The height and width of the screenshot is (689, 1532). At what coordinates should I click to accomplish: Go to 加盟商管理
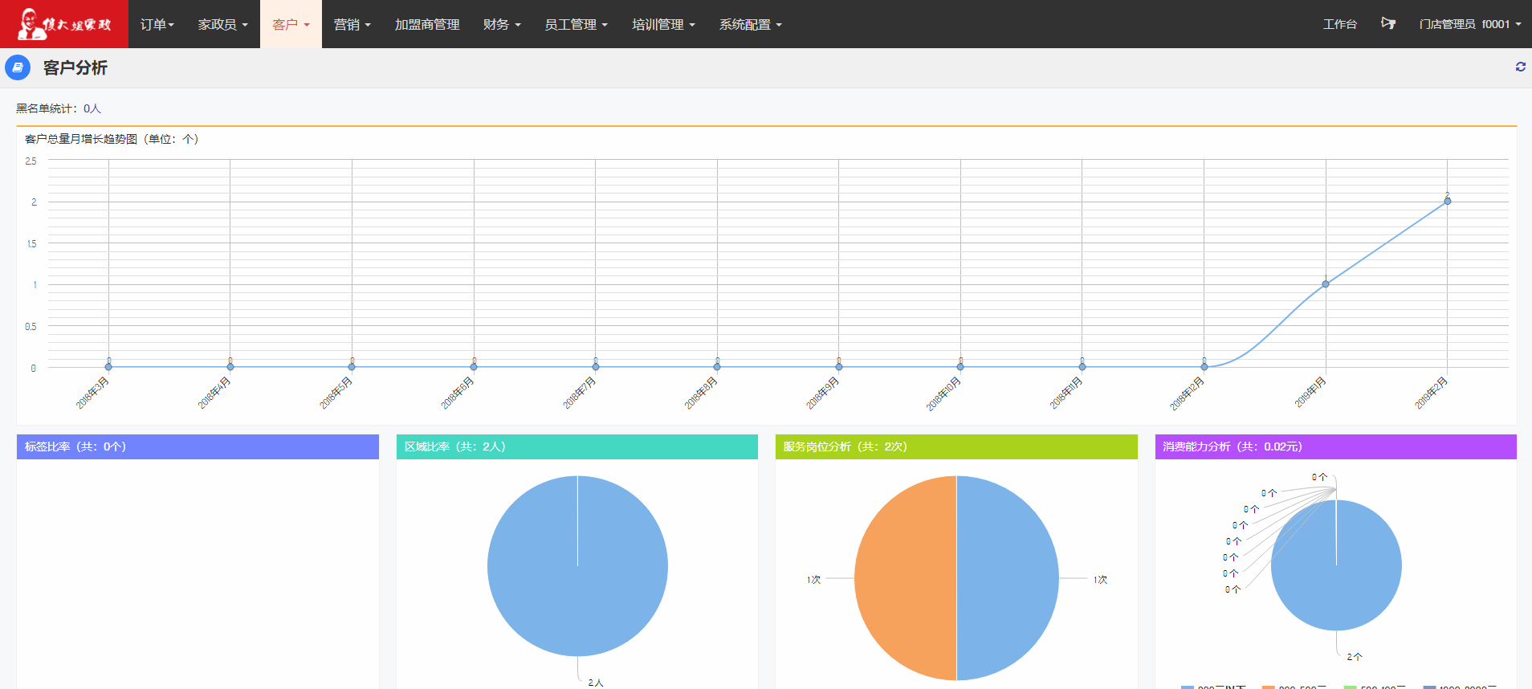pyautogui.click(x=427, y=24)
